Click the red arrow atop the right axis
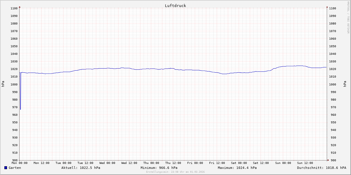Image resolution: width=351 pixels, height=175 pixels. [327, 7]
